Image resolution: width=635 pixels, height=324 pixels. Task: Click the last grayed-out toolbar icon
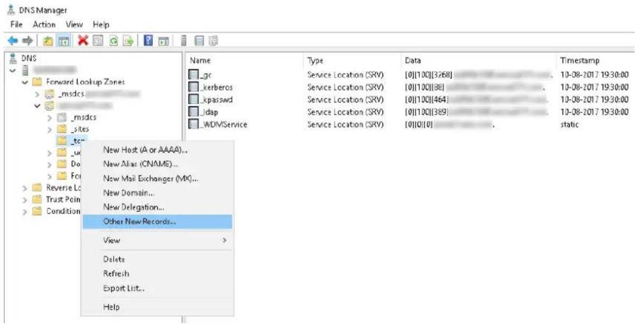point(213,41)
